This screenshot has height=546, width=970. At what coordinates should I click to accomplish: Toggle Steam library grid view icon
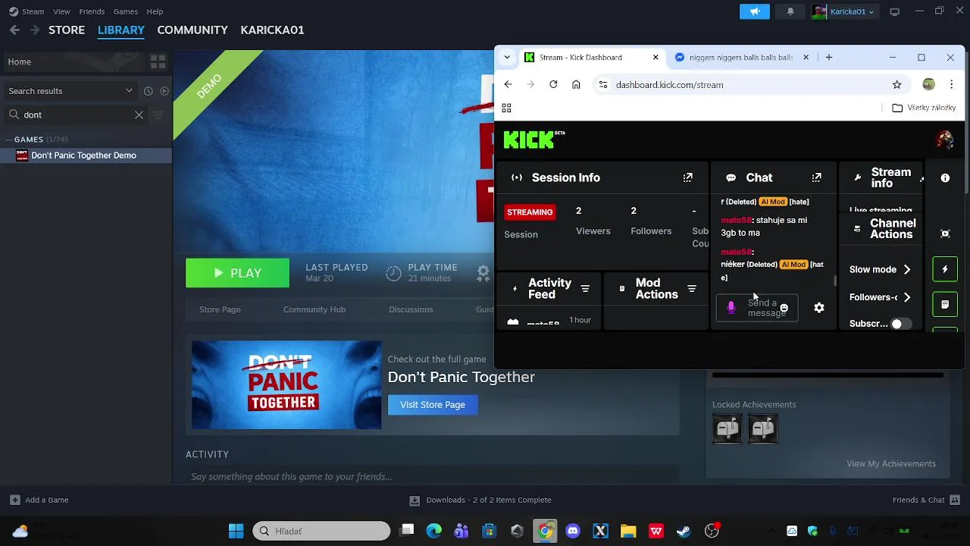pyautogui.click(x=158, y=62)
